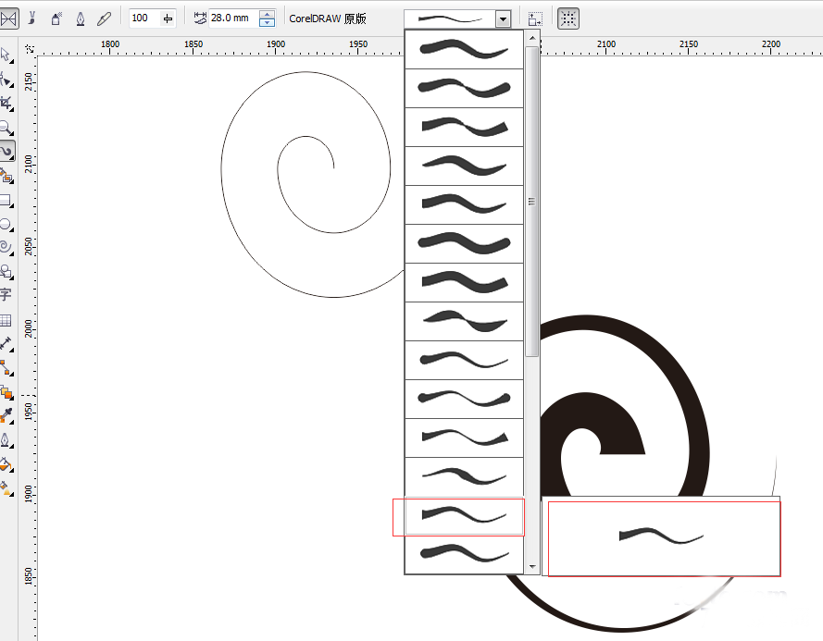Click the preset stroke combo box preview
Viewport: 823px width, 641px height.
pyautogui.click(x=450, y=19)
